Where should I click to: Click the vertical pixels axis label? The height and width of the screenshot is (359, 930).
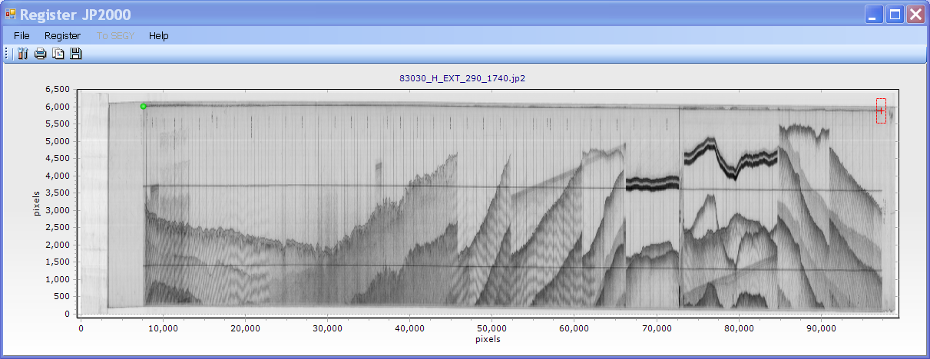(37, 202)
